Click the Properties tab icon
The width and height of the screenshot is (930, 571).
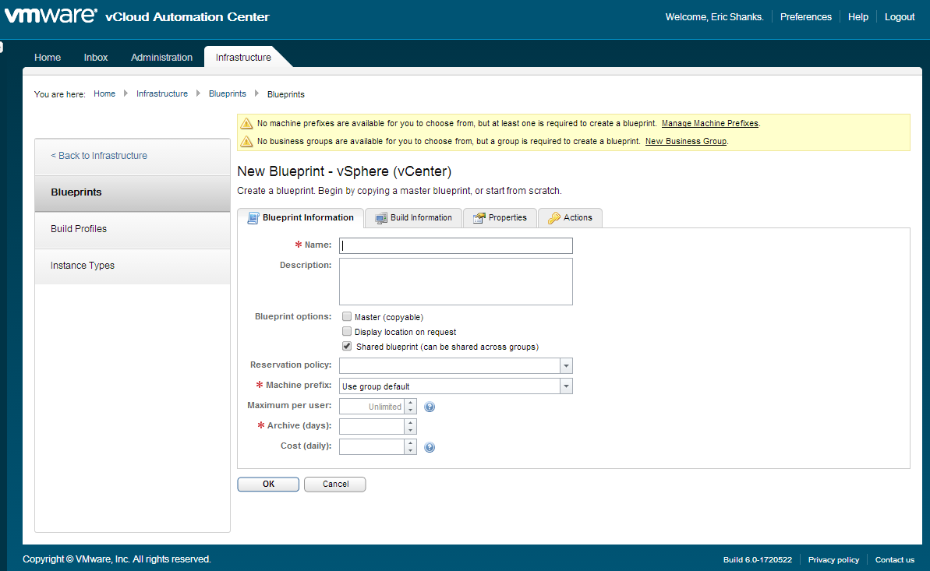point(479,218)
